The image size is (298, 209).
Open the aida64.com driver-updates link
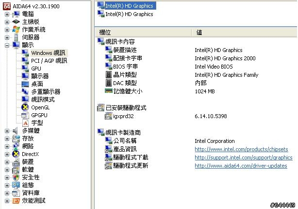click(x=241, y=166)
